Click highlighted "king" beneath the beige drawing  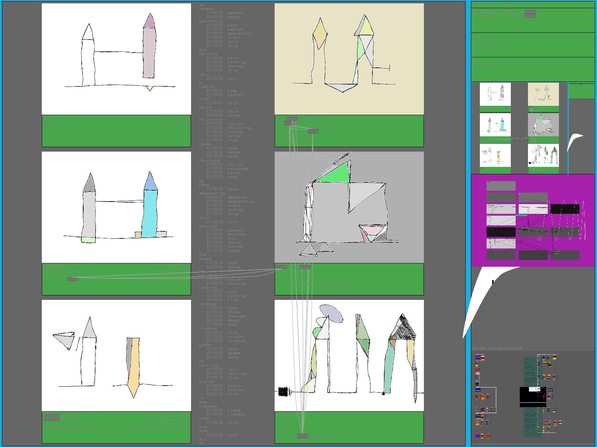click(313, 131)
